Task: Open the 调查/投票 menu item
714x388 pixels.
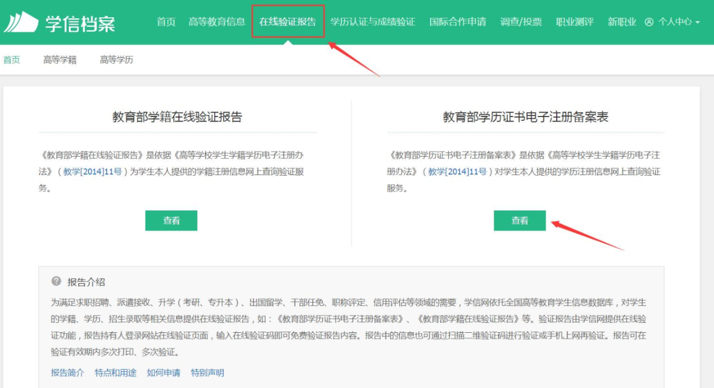Action: [x=521, y=22]
